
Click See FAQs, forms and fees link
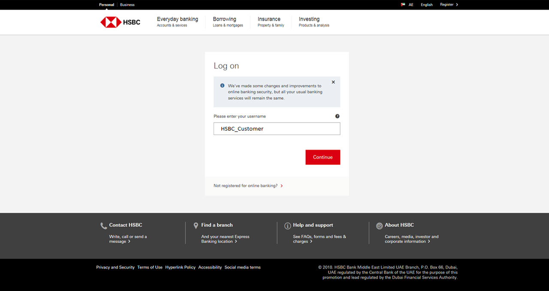coord(320,239)
